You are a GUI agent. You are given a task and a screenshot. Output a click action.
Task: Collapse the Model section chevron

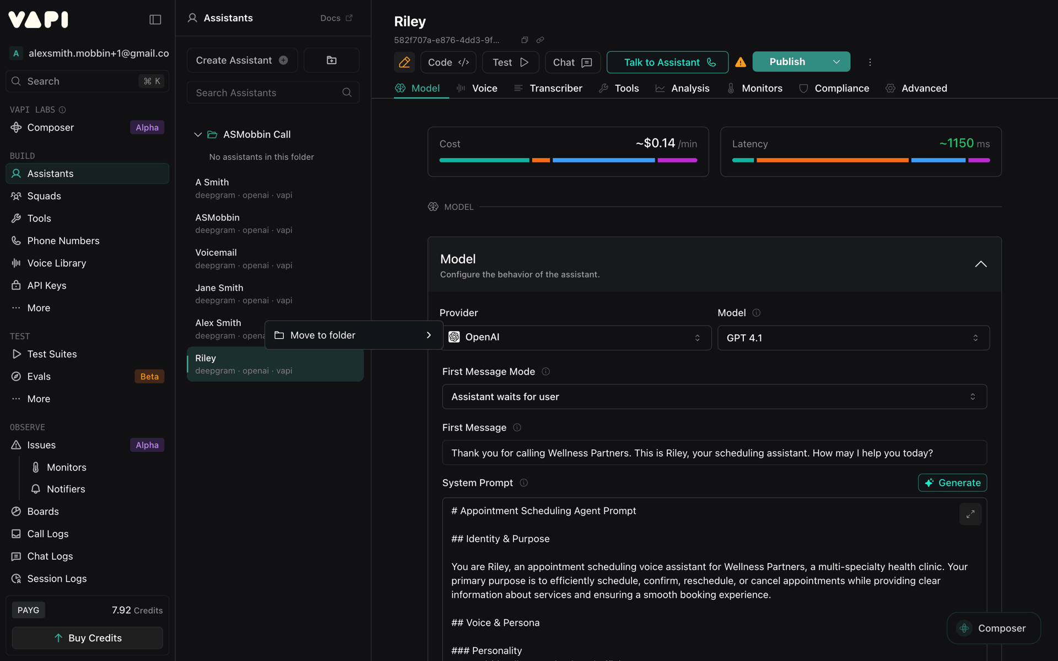pyautogui.click(x=981, y=264)
